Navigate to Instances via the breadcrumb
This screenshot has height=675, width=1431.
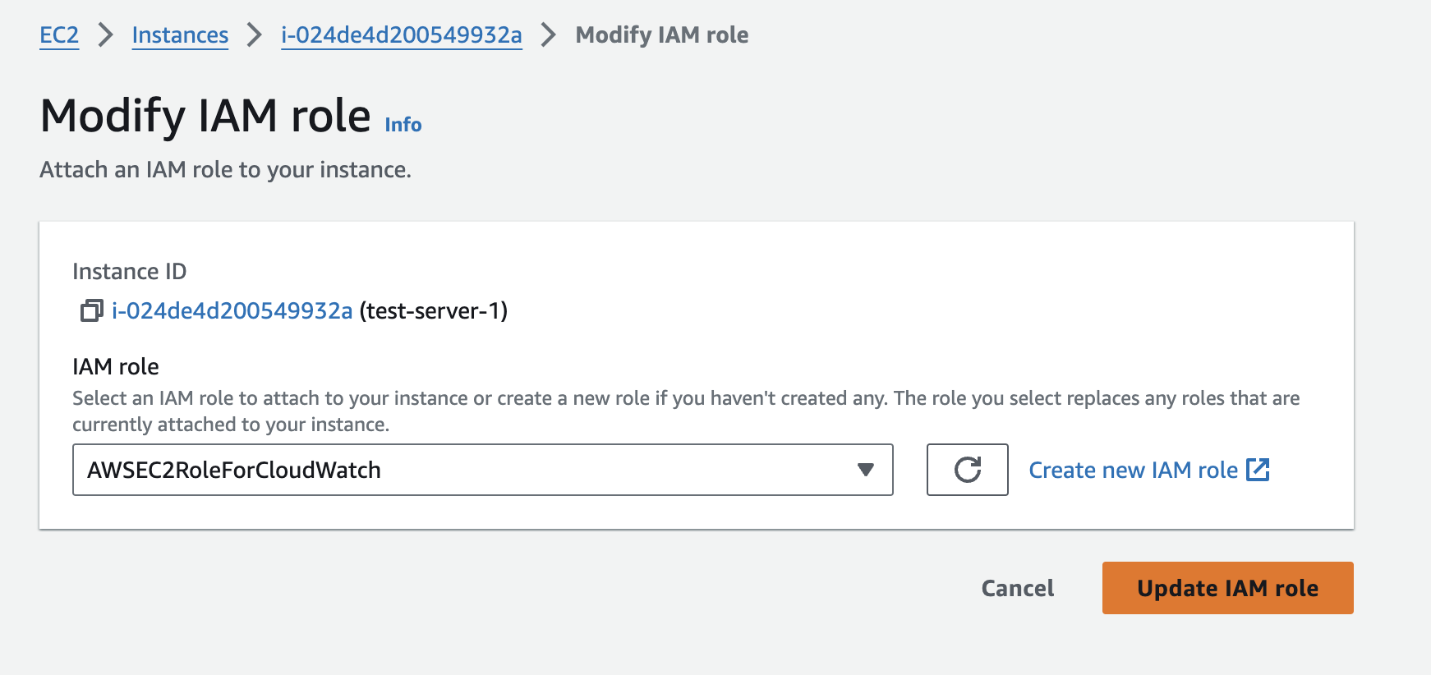click(x=180, y=35)
